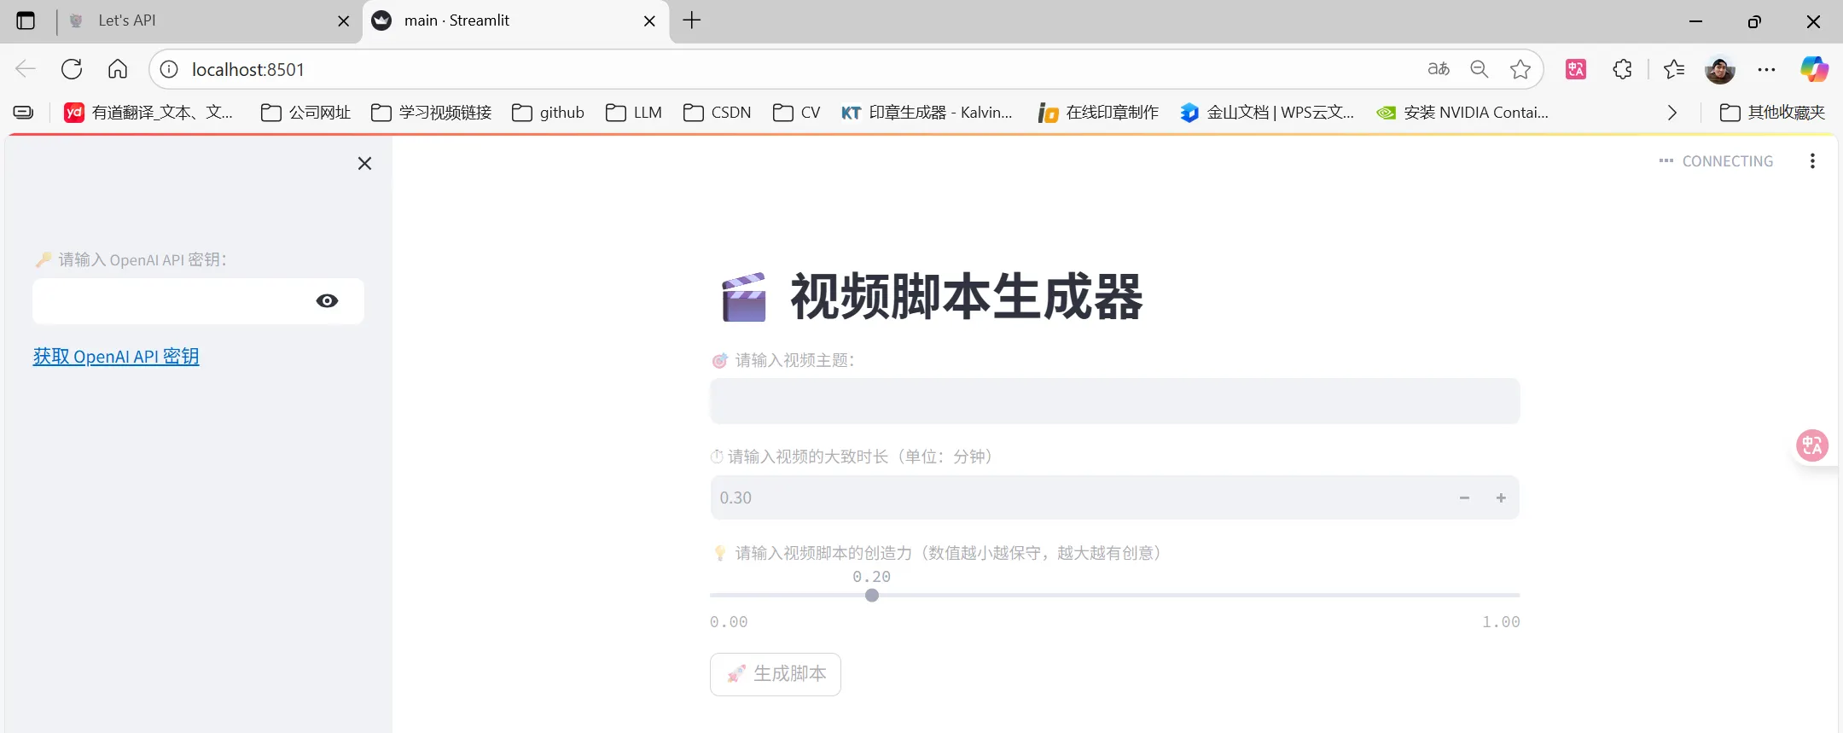Open the tab actions menu icon
1843x733 pixels.
pyautogui.click(x=26, y=20)
